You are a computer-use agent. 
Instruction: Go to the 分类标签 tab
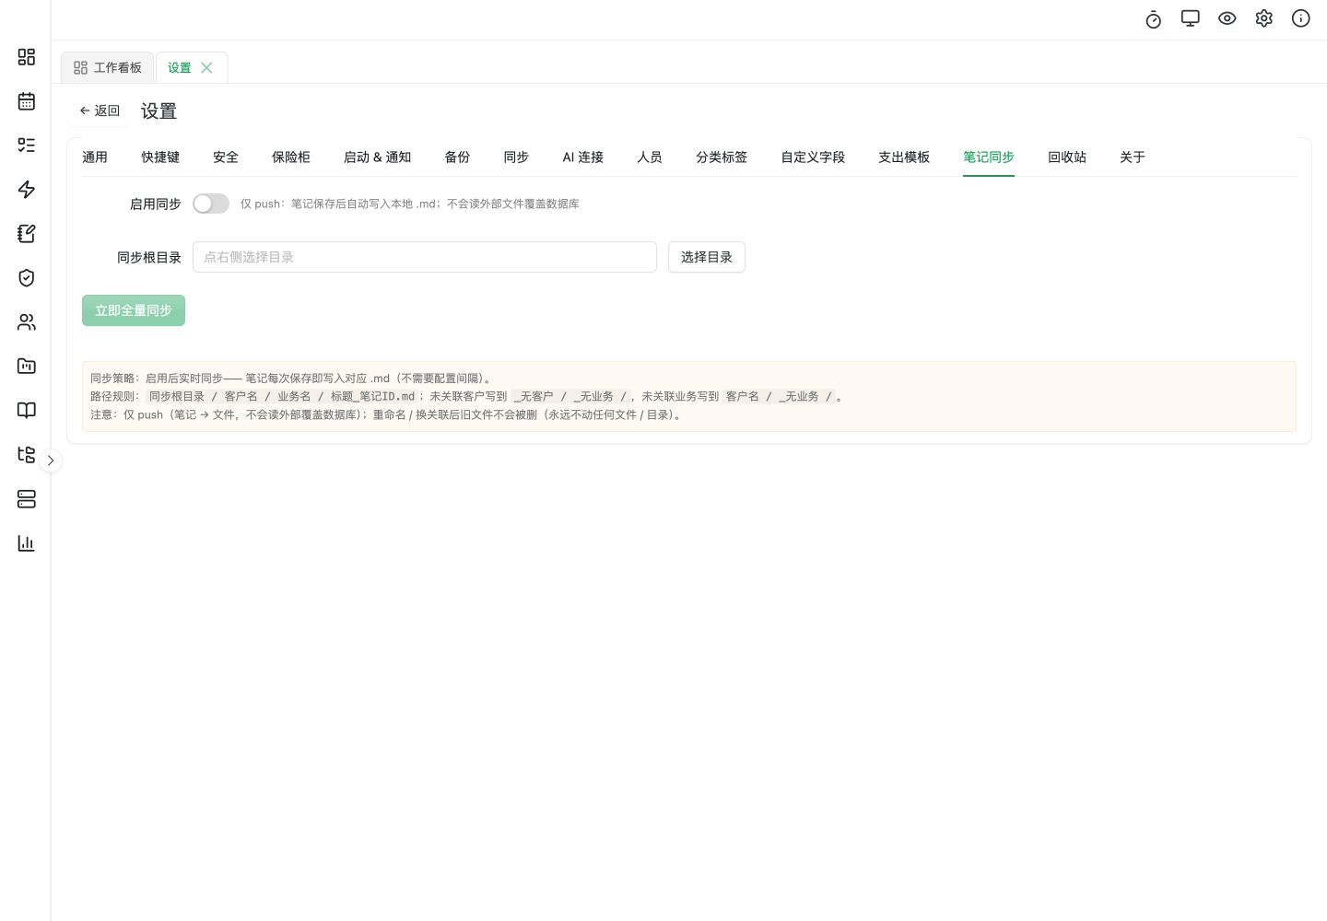coord(722,157)
